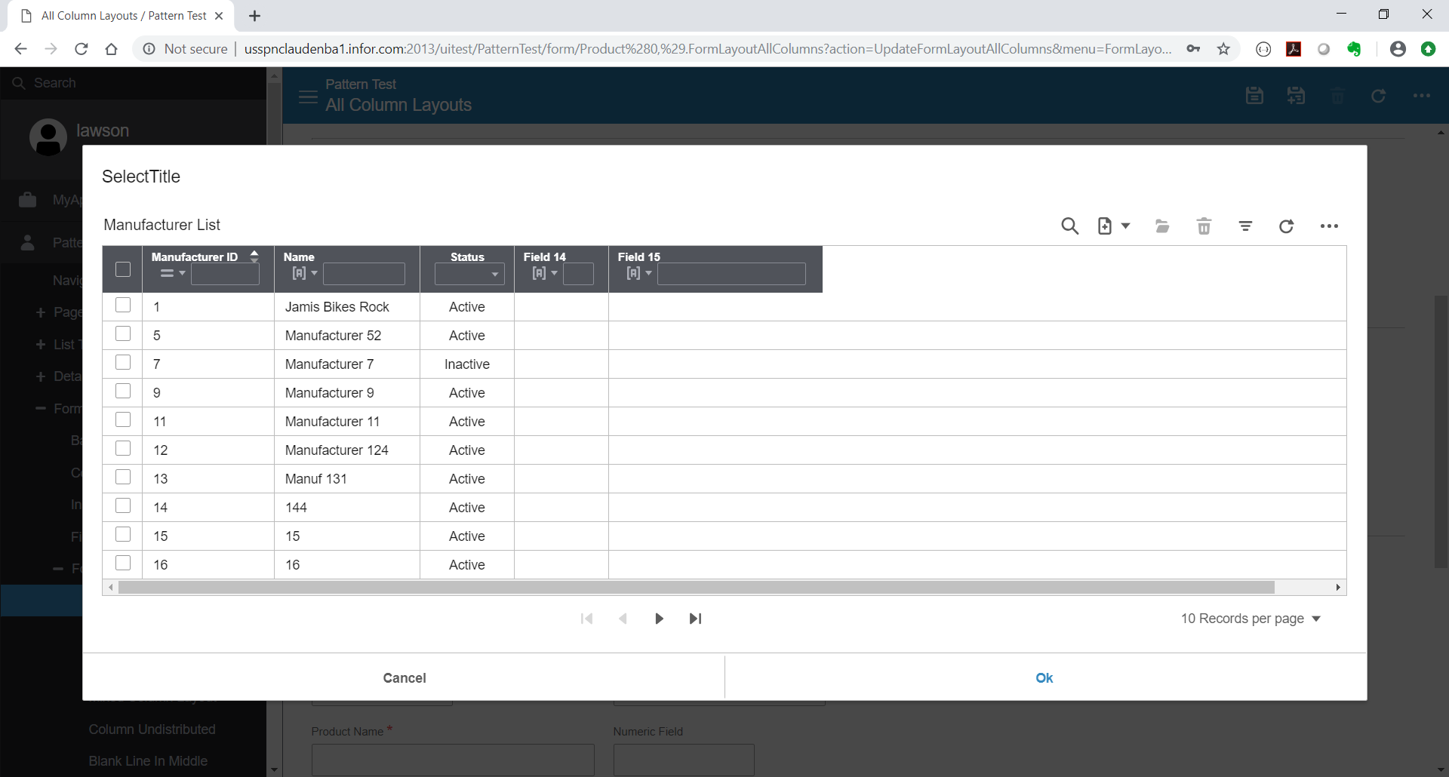This screenshot has width=1449, height=777.
Task: Click the Evernote extension icon
Action: point(1354,49)
